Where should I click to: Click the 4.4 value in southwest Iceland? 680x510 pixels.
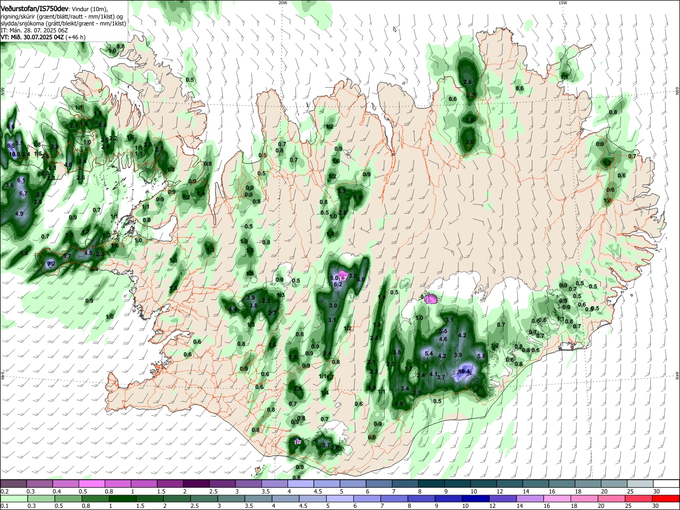click(x=233, y=309)
